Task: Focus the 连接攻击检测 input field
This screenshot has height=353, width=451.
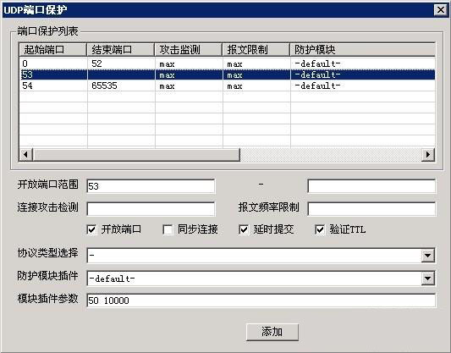Action: point(151,209)
